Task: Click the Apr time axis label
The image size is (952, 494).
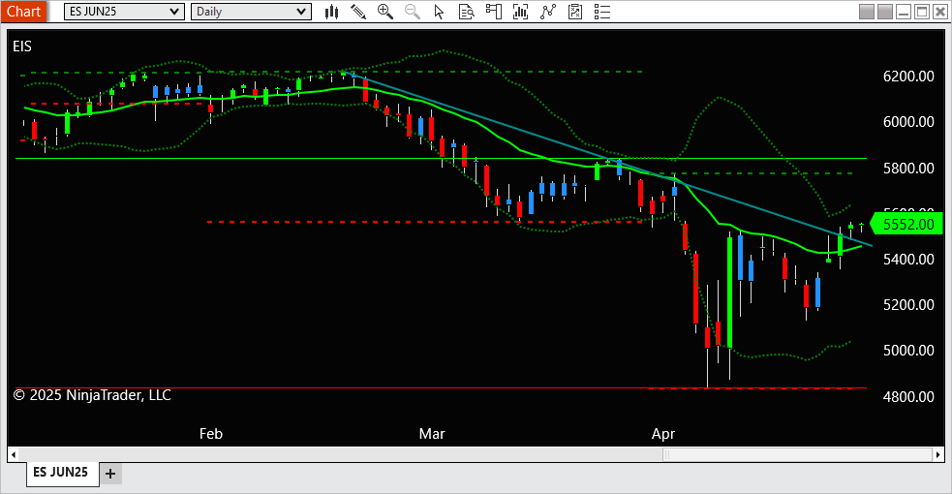Action: coord(663,434)
